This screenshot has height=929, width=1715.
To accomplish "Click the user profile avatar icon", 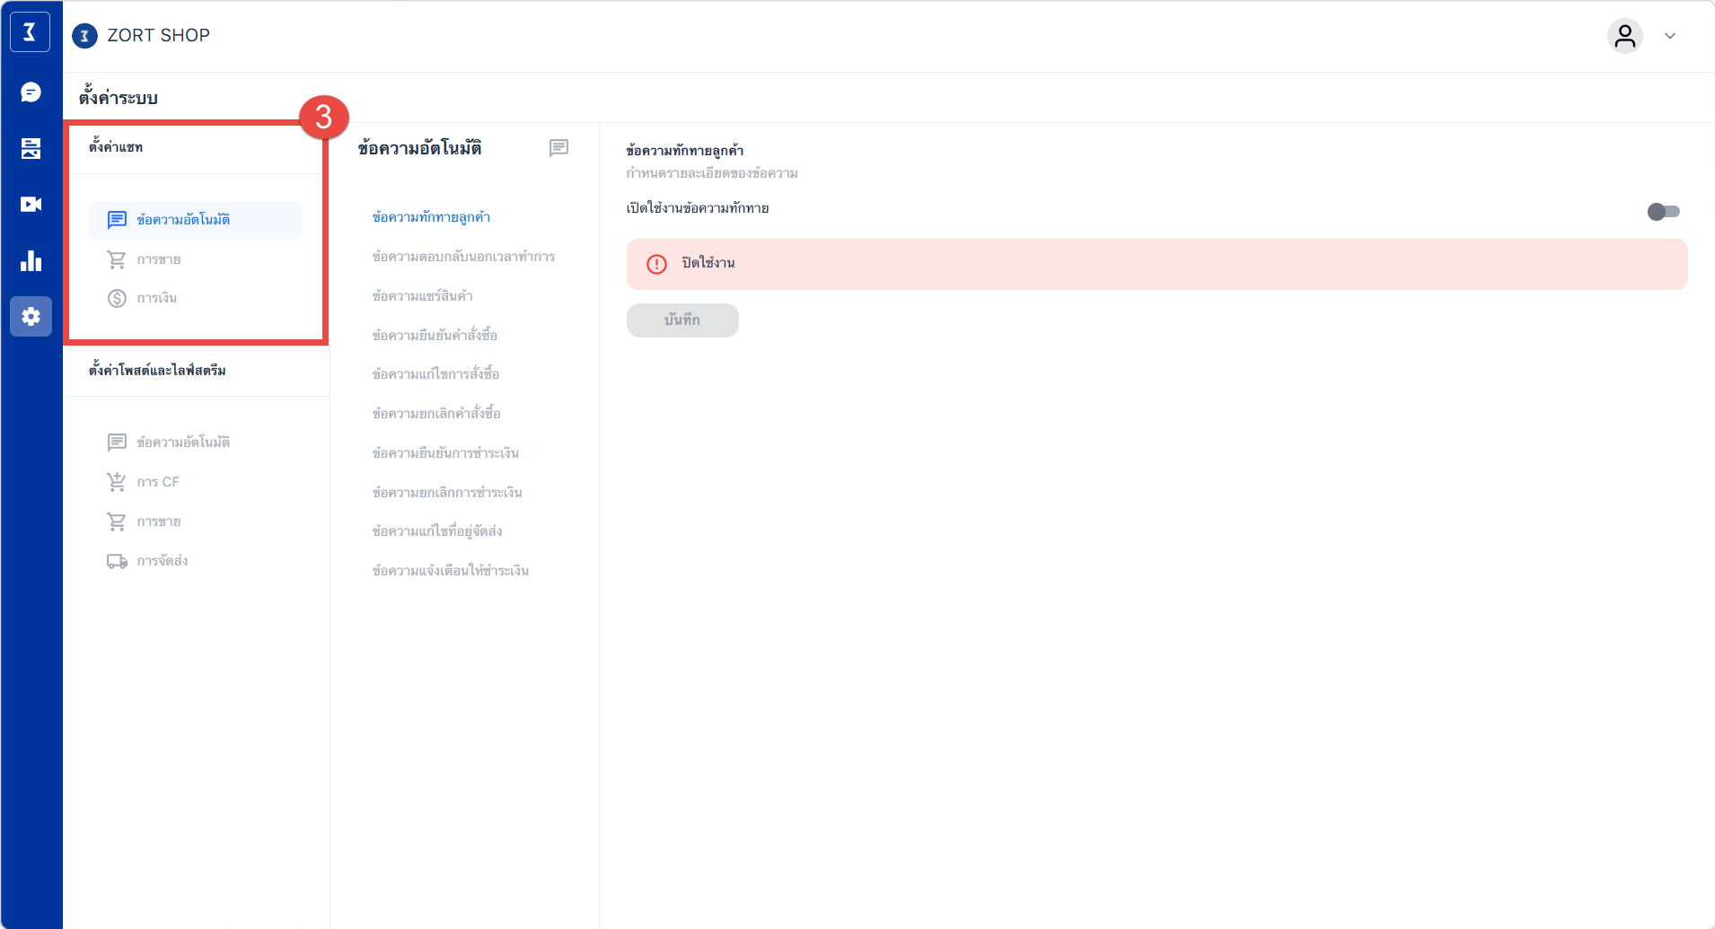I will (1624, 36).
